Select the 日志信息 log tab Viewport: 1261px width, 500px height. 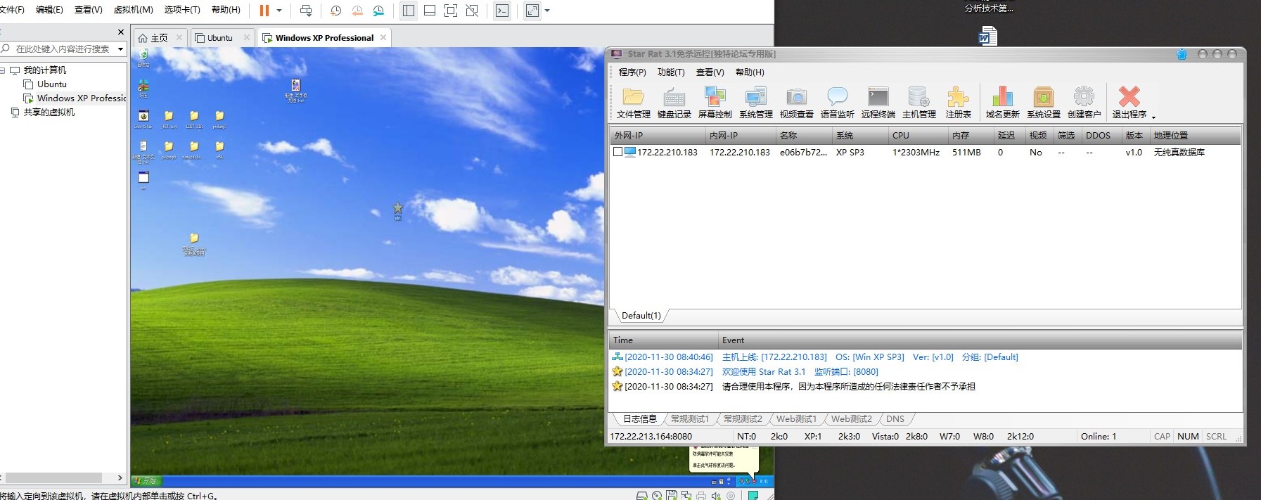point(639,419)
